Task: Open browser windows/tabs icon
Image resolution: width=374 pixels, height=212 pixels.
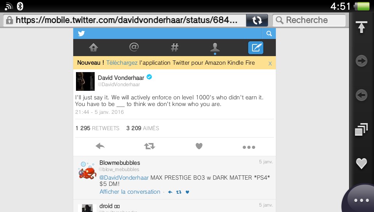Action: pos(362,129)
